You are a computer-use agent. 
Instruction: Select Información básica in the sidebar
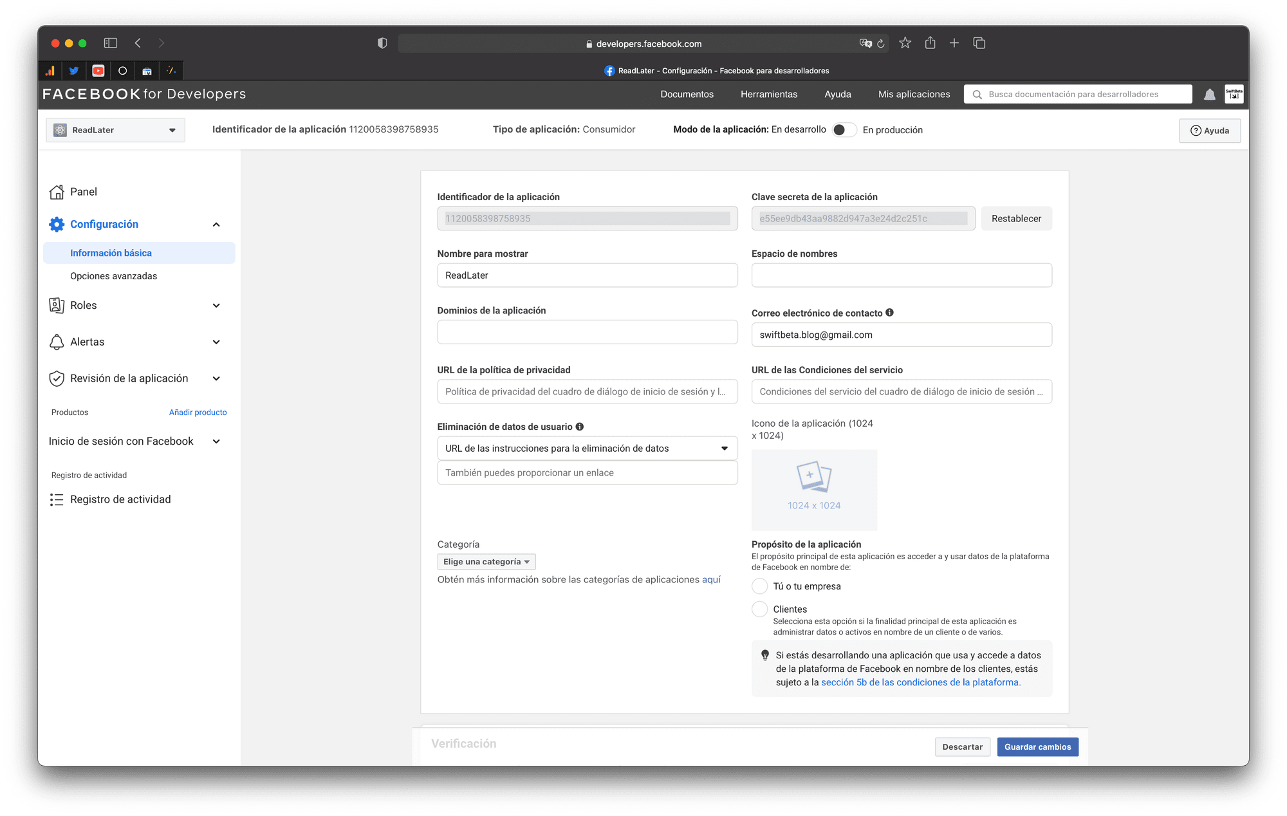click(x=139, y=253)
